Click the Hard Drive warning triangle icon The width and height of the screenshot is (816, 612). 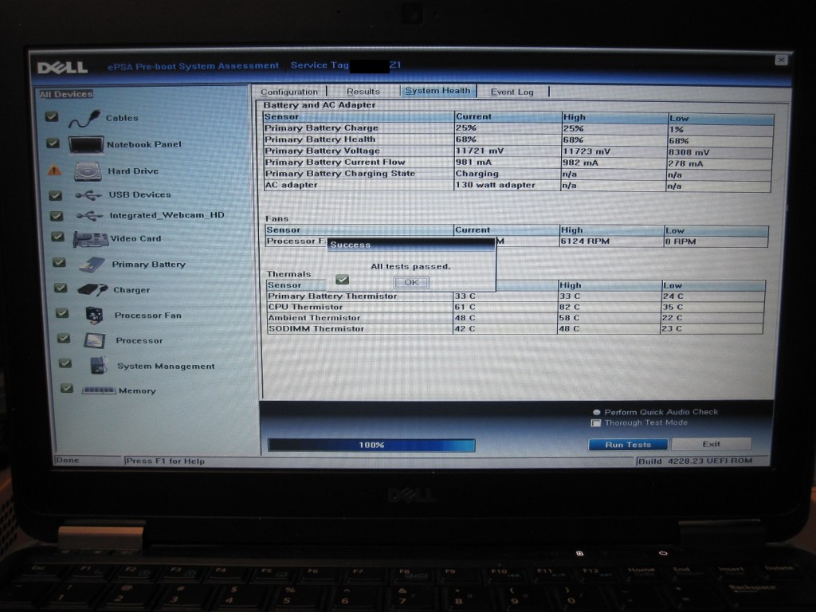(54, 171)
